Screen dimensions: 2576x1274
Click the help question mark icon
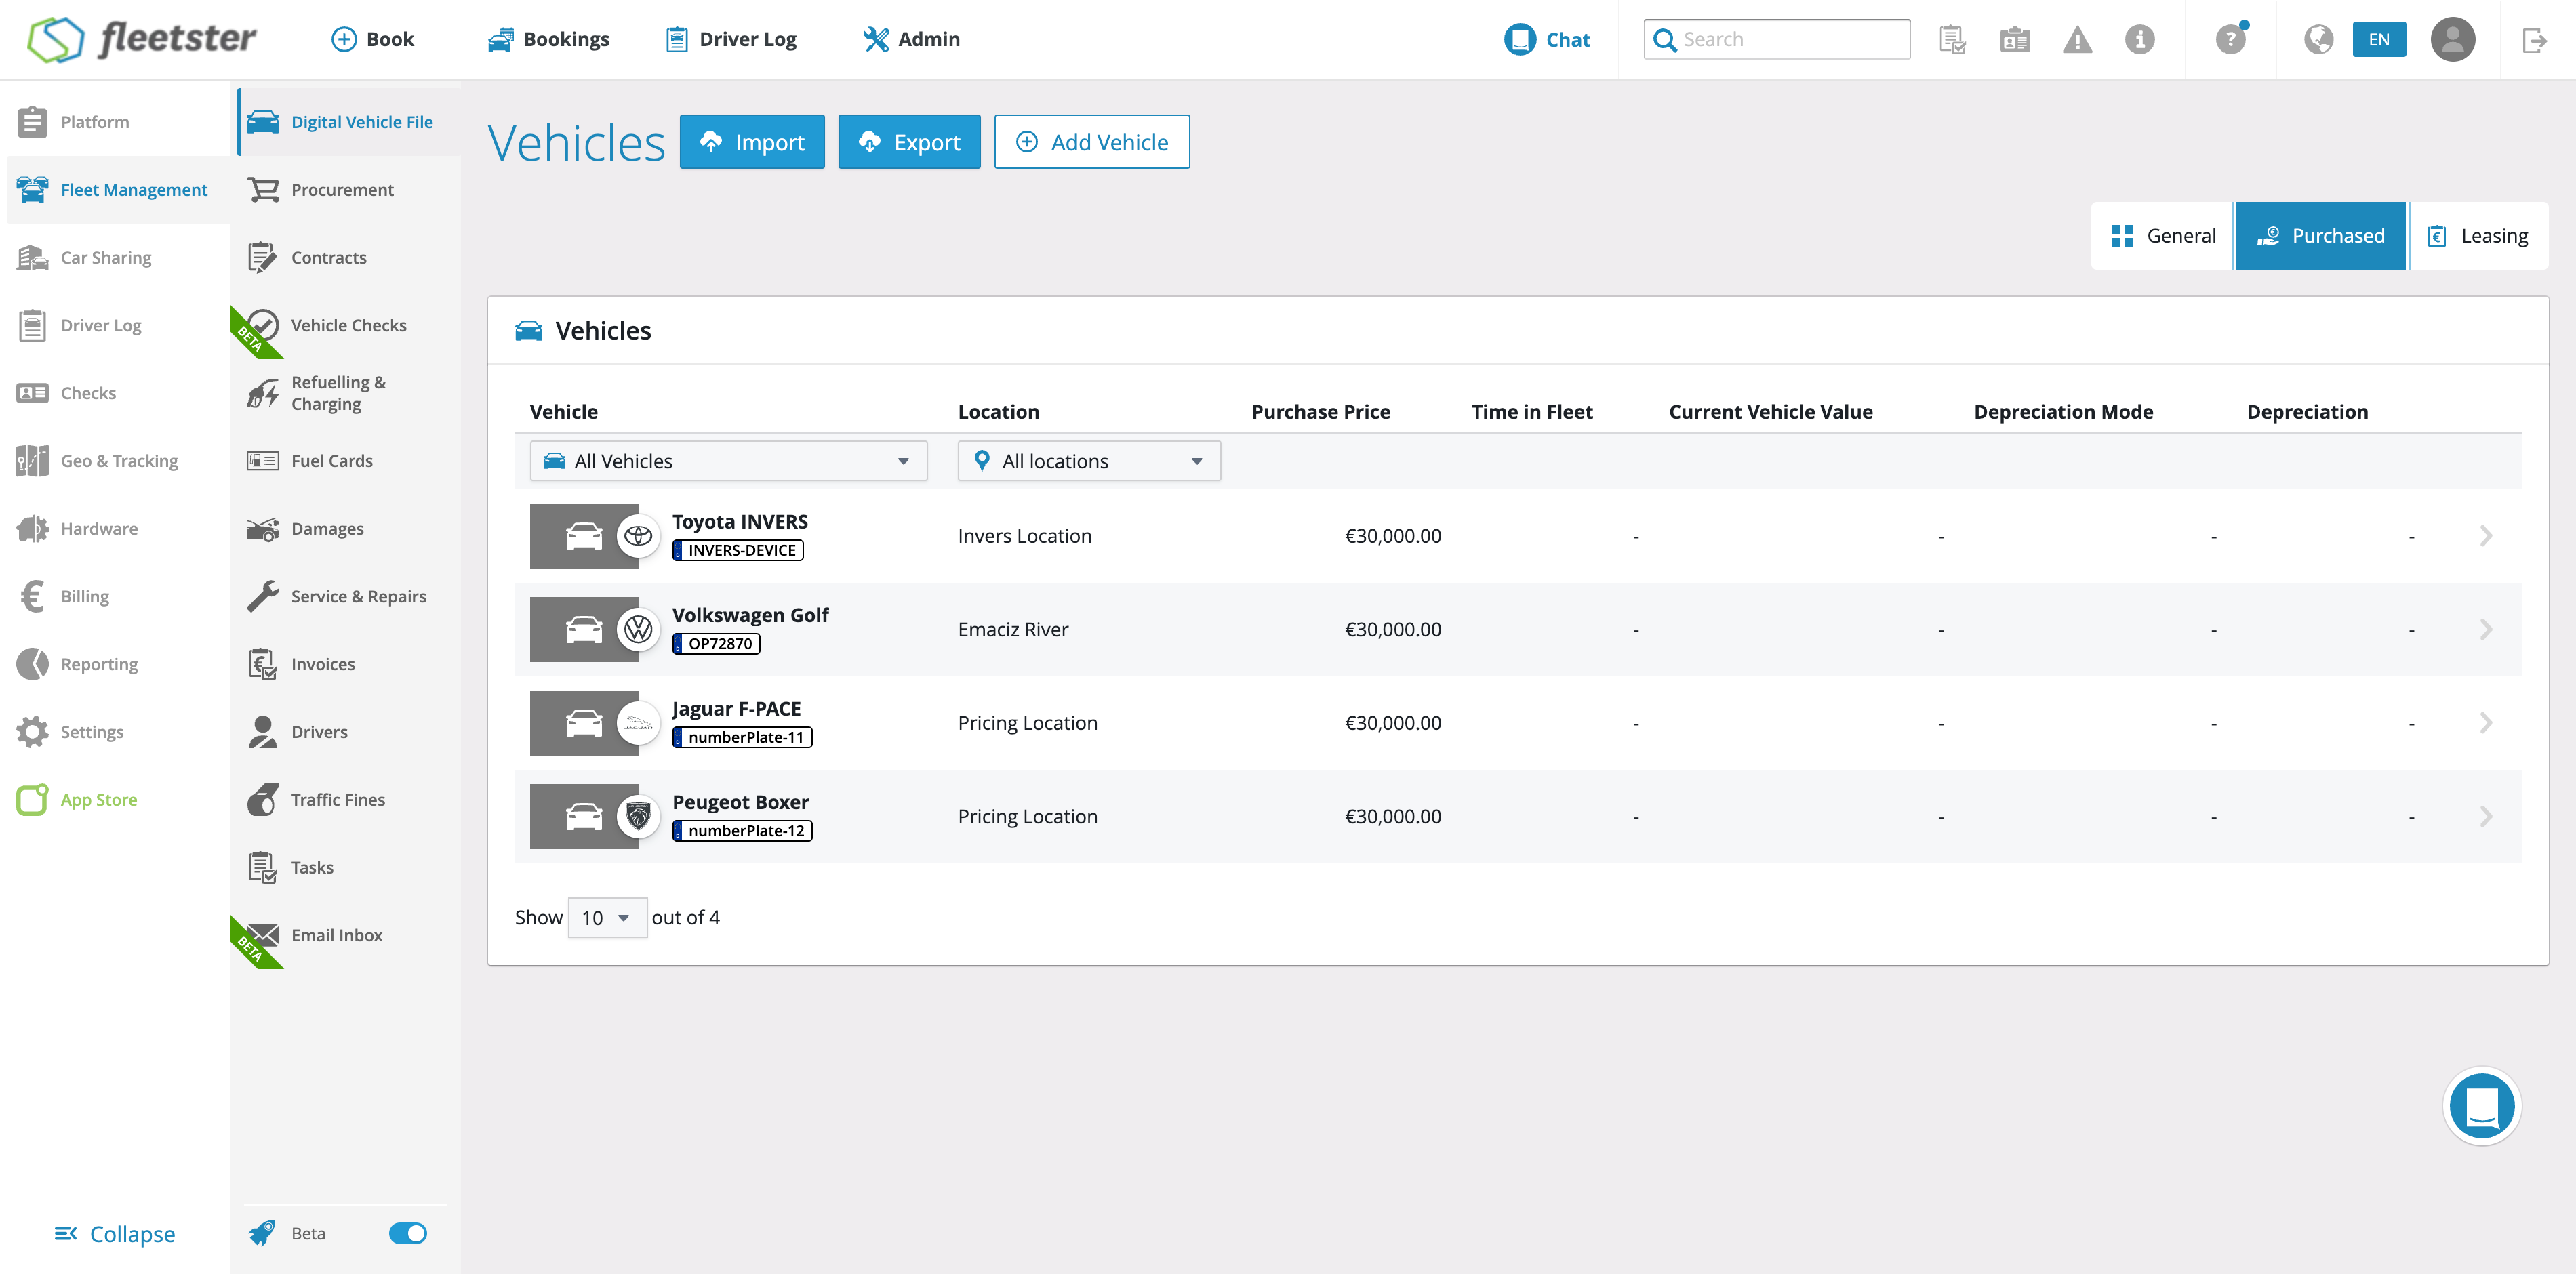pyautogui.click(x=2229, y=40)
